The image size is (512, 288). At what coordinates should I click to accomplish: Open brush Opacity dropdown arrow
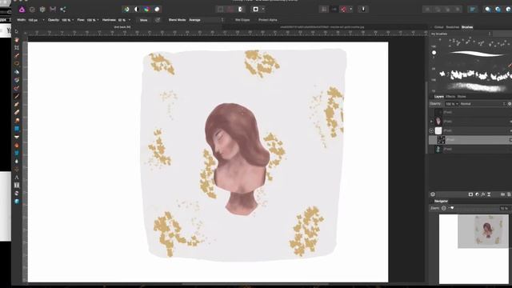[x=73, y=20]
